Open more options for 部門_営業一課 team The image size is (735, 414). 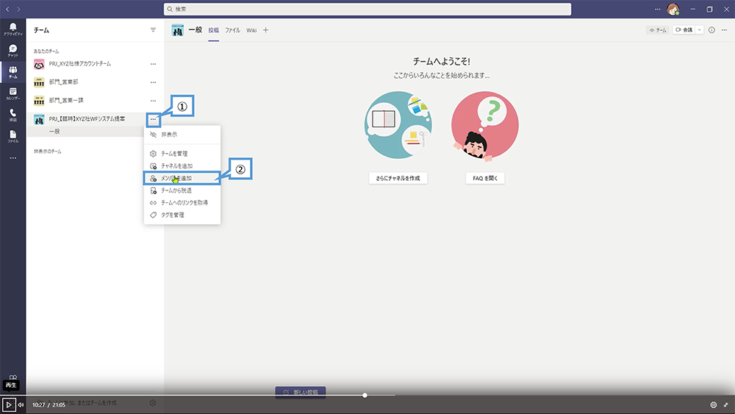tap(153, 100)
